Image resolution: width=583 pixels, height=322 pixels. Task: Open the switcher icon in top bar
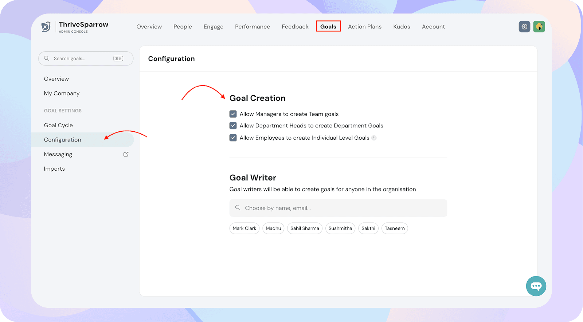point(524,27)
